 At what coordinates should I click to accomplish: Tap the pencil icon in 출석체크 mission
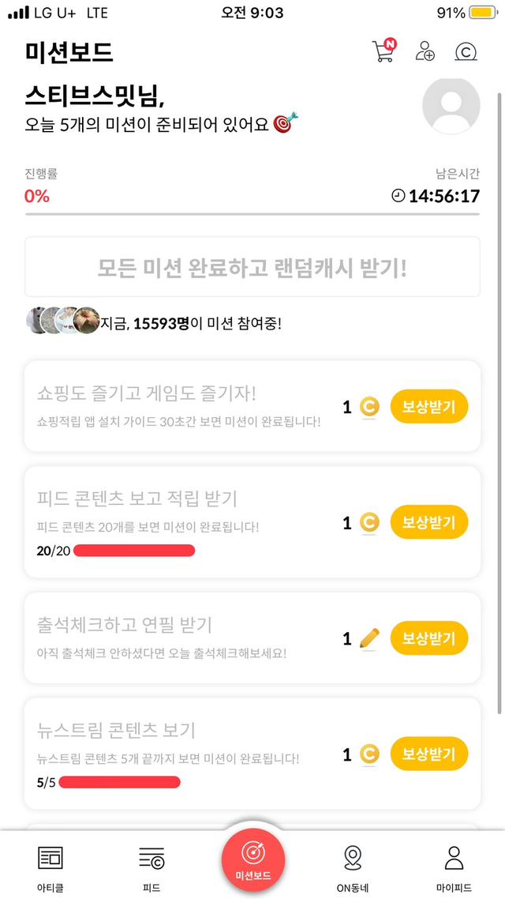pyautogui.click(x=368, y=638)
